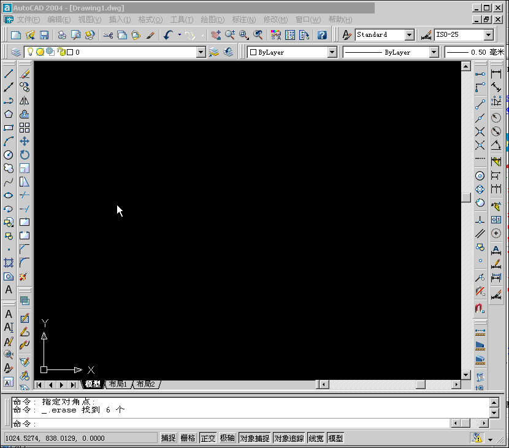Open the 0.50 毫米 lineweight dropdown
The image size is (509, 448).
coord(474,52)
